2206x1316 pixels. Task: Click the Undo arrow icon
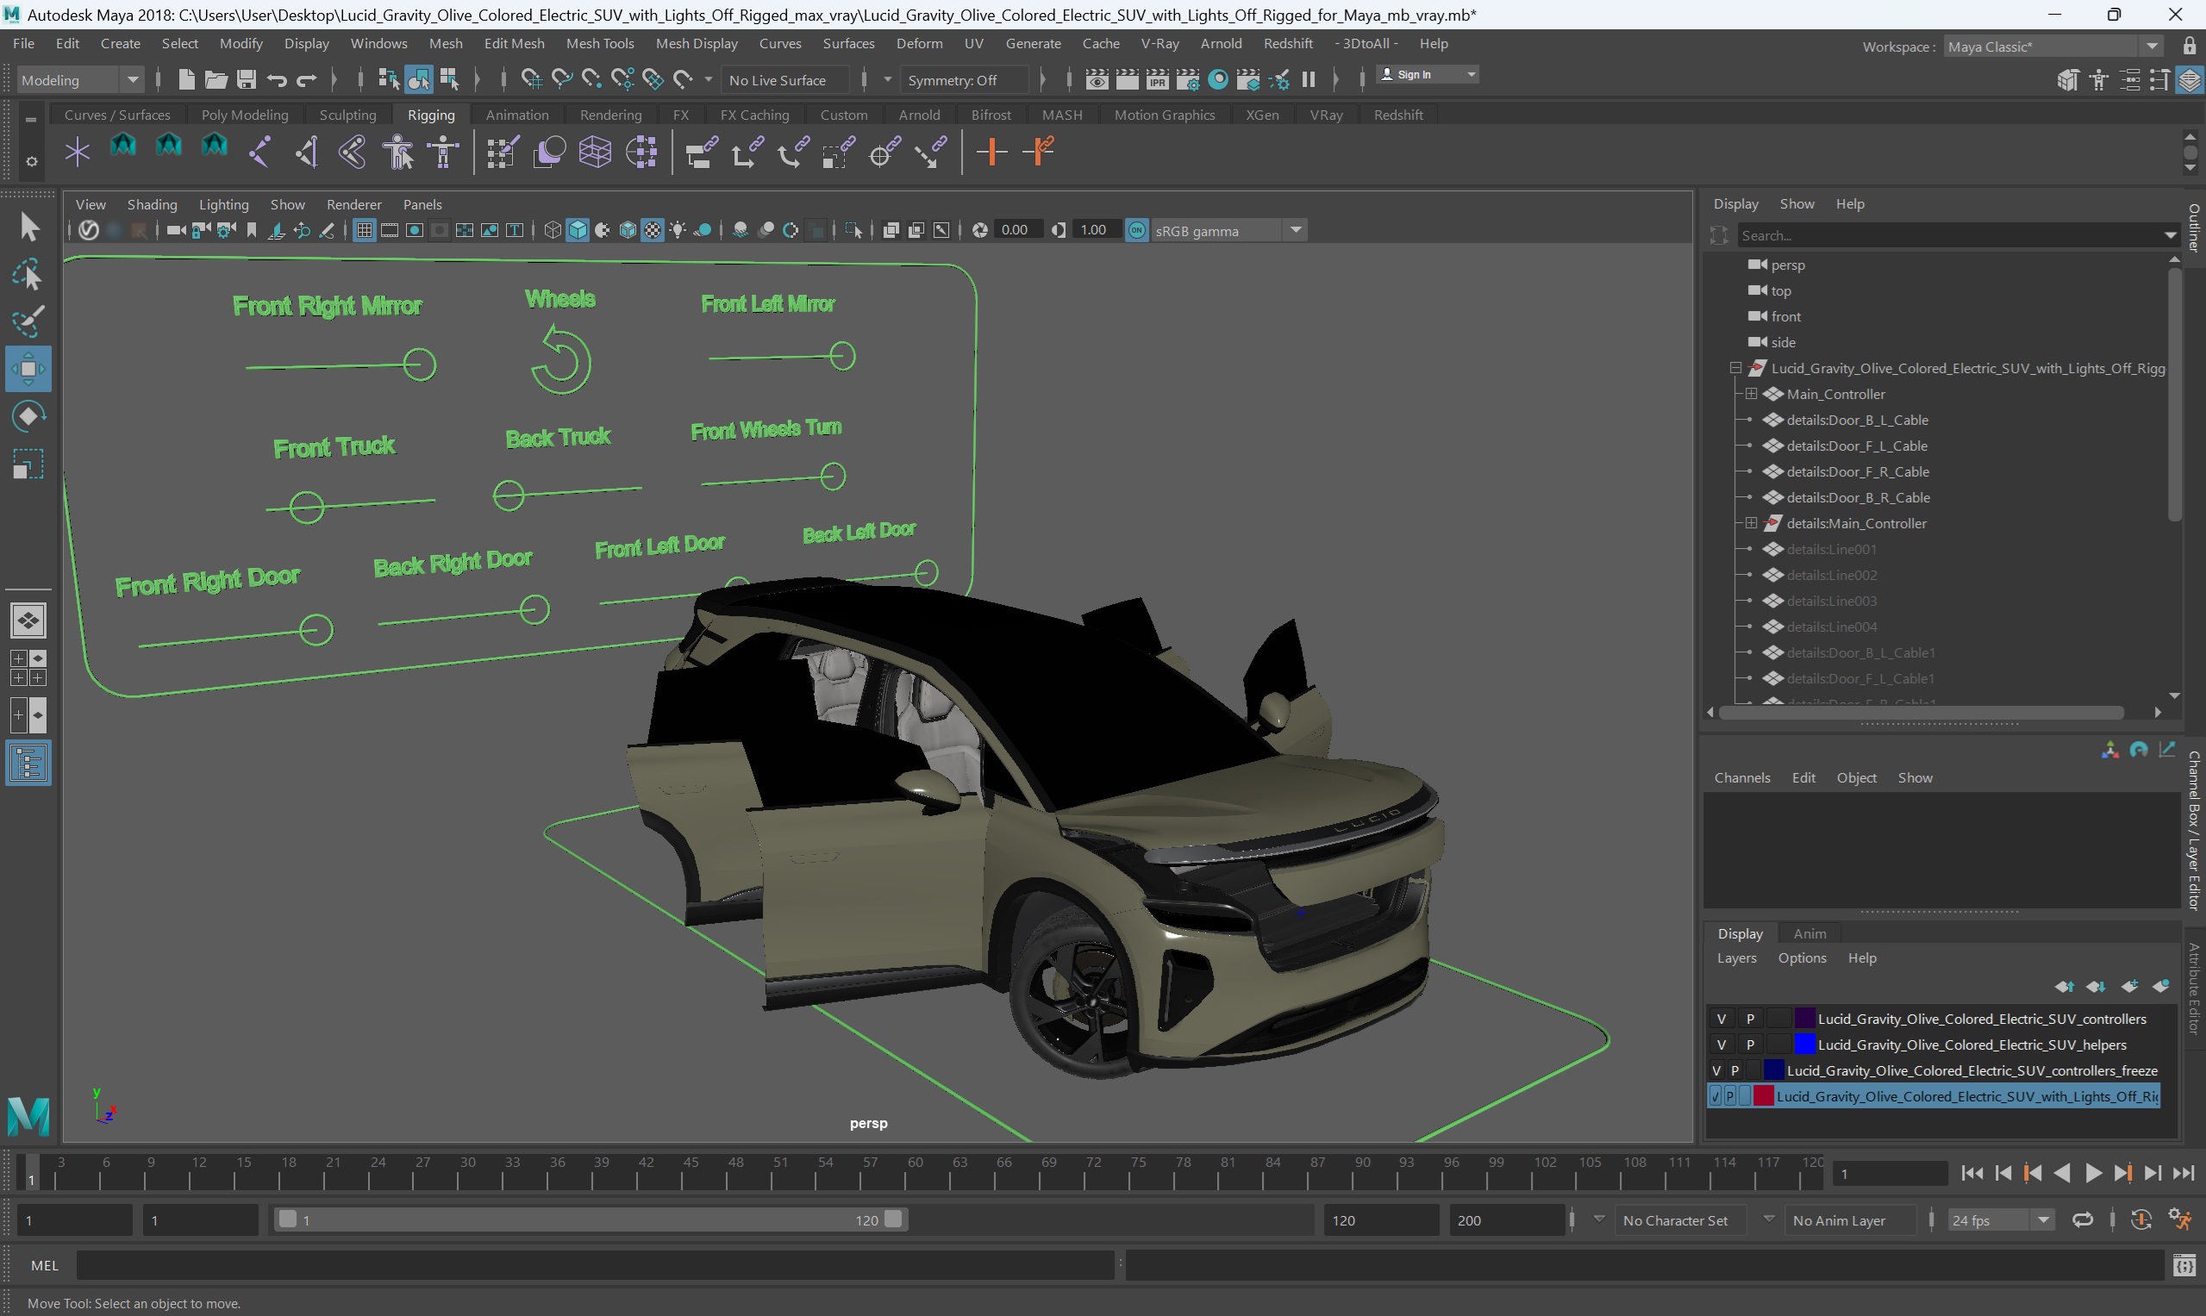276,80
